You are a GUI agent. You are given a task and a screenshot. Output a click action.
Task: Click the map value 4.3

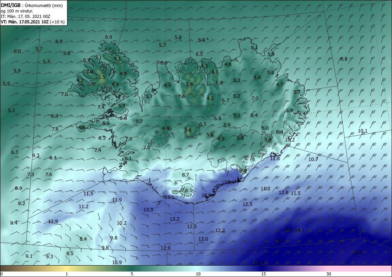click(x=204, y=66)
